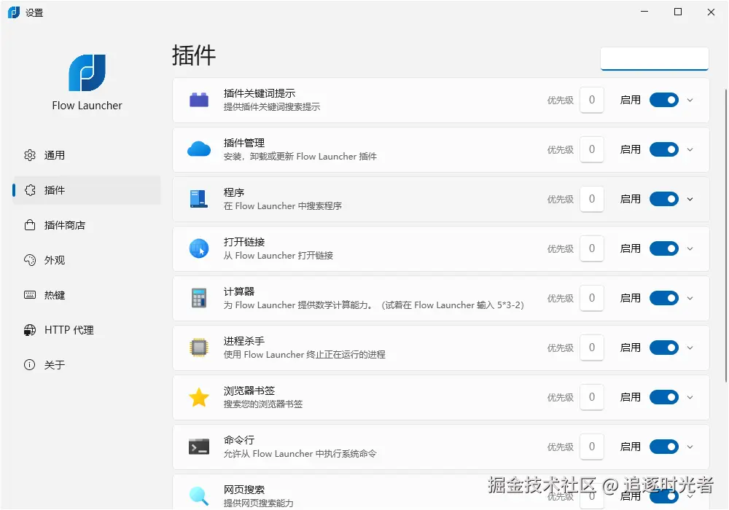Click the 进程杀手 chip icon

tap(199, 348)
